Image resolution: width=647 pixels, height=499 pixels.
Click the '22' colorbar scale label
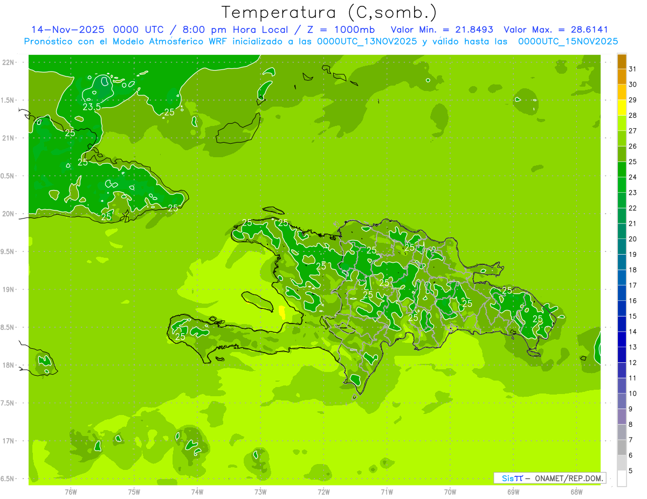pyautogui.click(x=633, y=208)
